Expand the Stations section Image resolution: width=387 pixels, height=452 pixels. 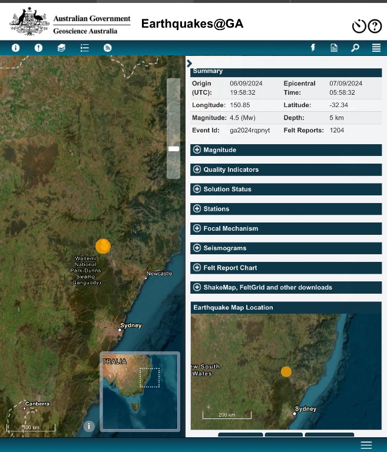pos(286,209)
